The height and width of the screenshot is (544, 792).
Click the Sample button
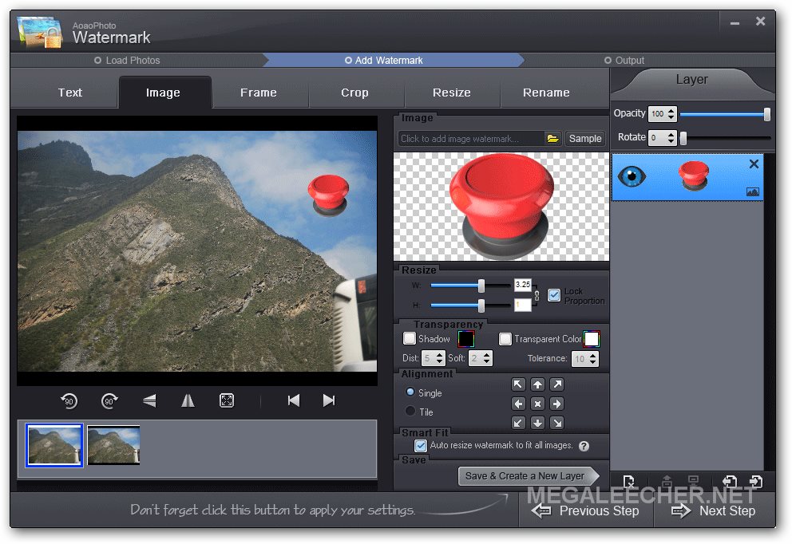[x=585, y=138]
